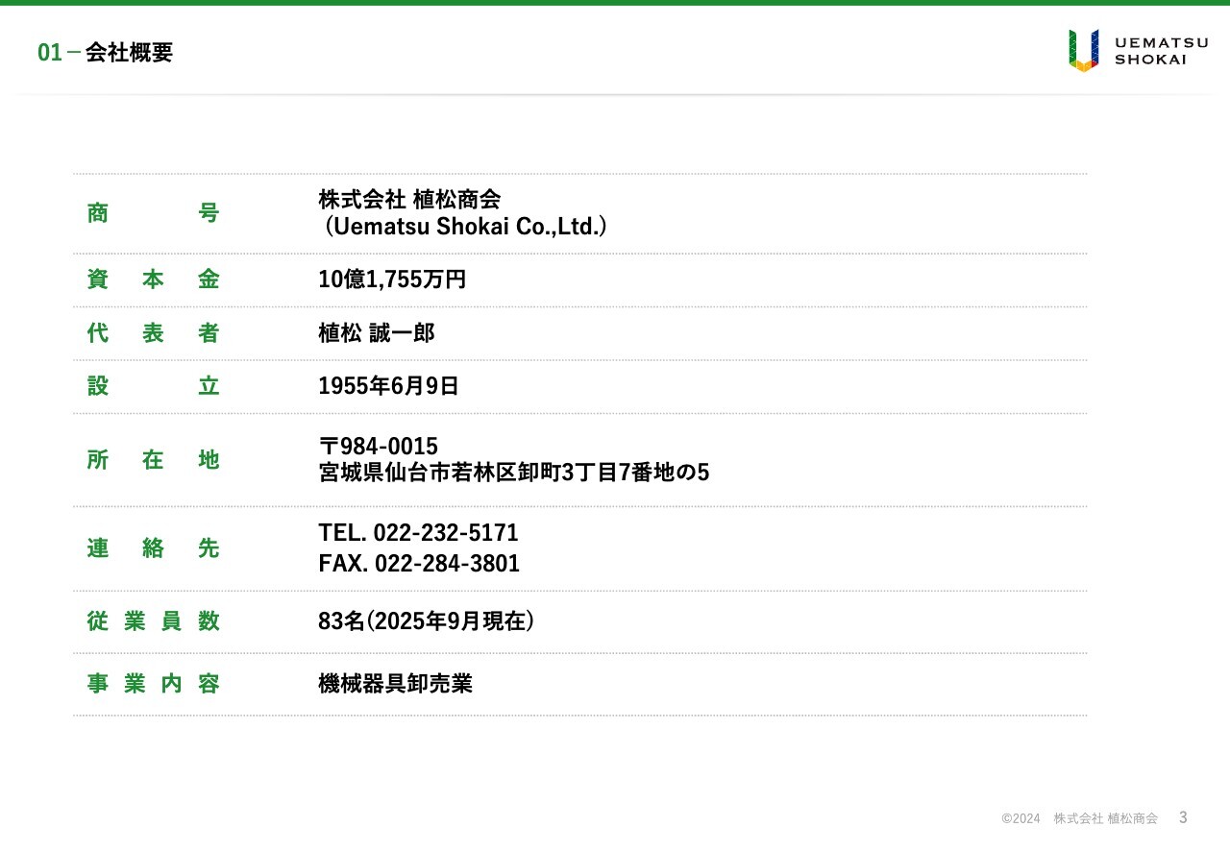Viewport: 1230px width, 851px height.
Task: Select the 機械器具卸売業 business description
Action: click(x=395, y=684)
